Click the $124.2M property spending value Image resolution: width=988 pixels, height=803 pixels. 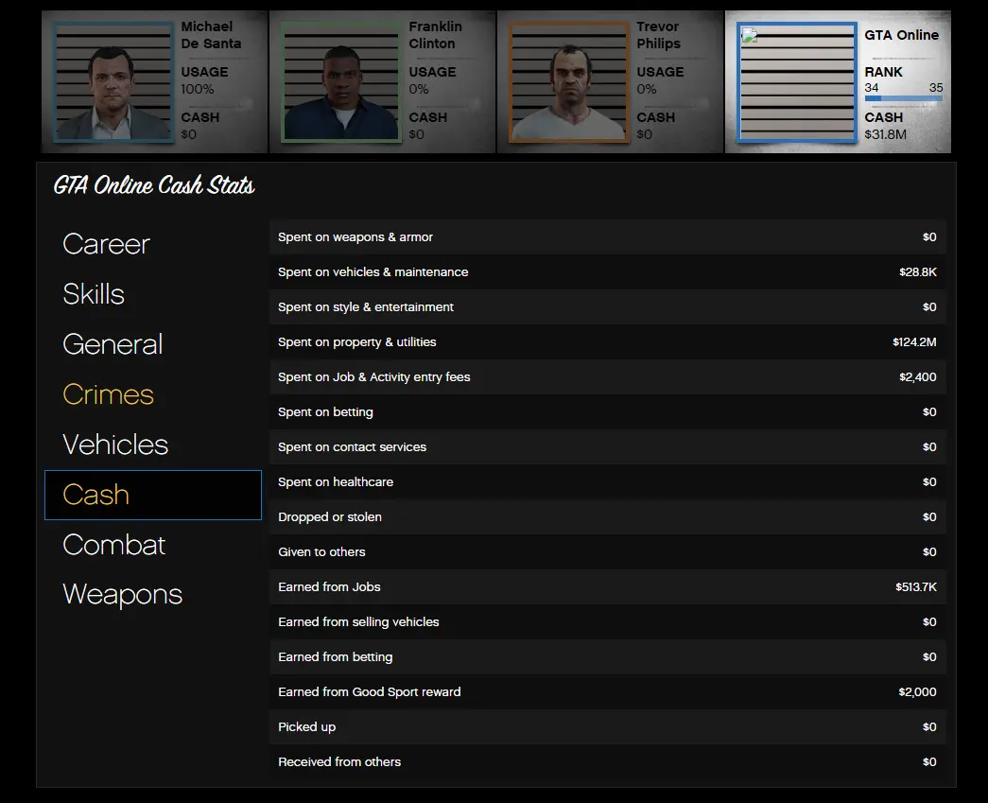click(914, 342)
